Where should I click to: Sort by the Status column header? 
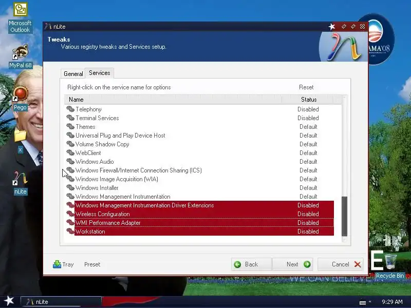(x=309, y=100)
